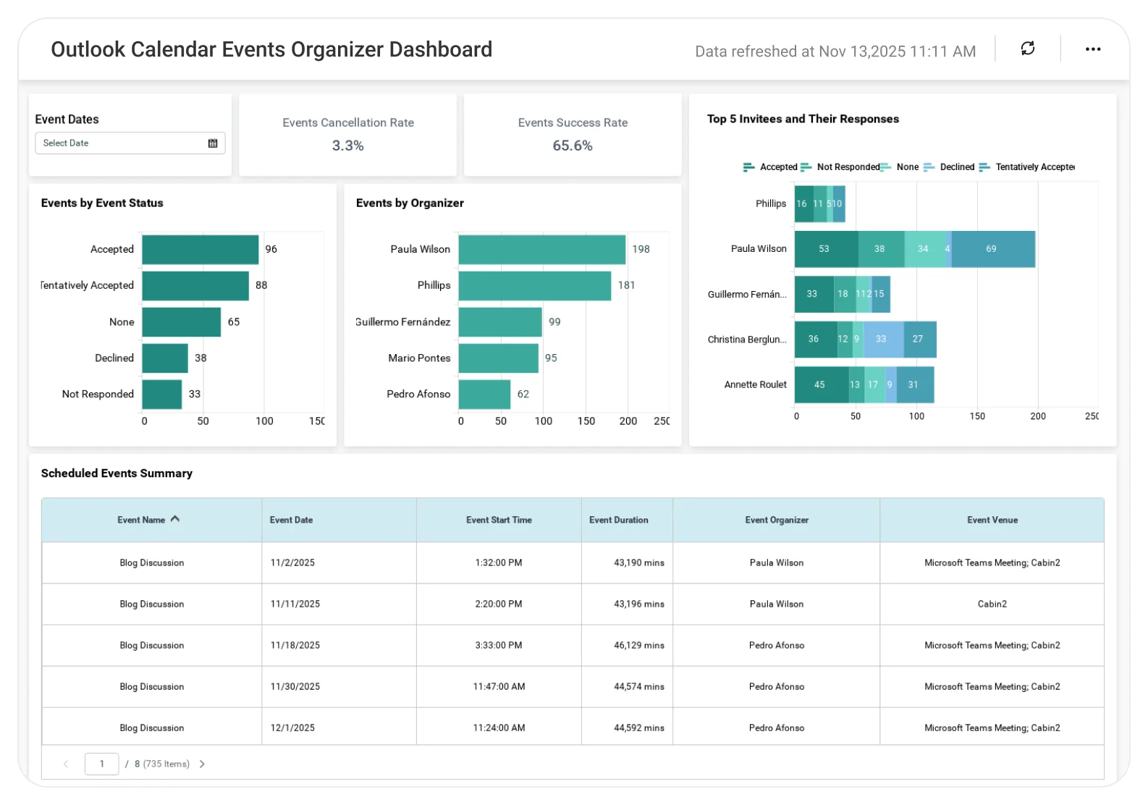1148x805 pixels.
Task: Select Mario Pontes organizer bar
Action: [499, 358]
